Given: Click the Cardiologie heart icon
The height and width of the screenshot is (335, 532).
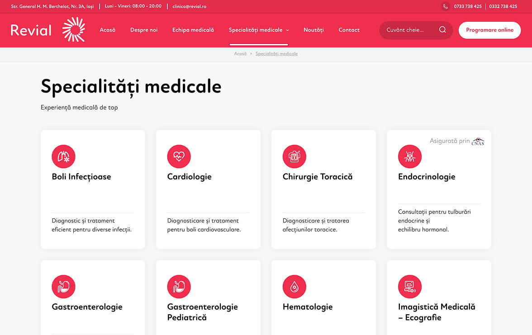Looking at the screenshot, I should (x=179, y=156).
